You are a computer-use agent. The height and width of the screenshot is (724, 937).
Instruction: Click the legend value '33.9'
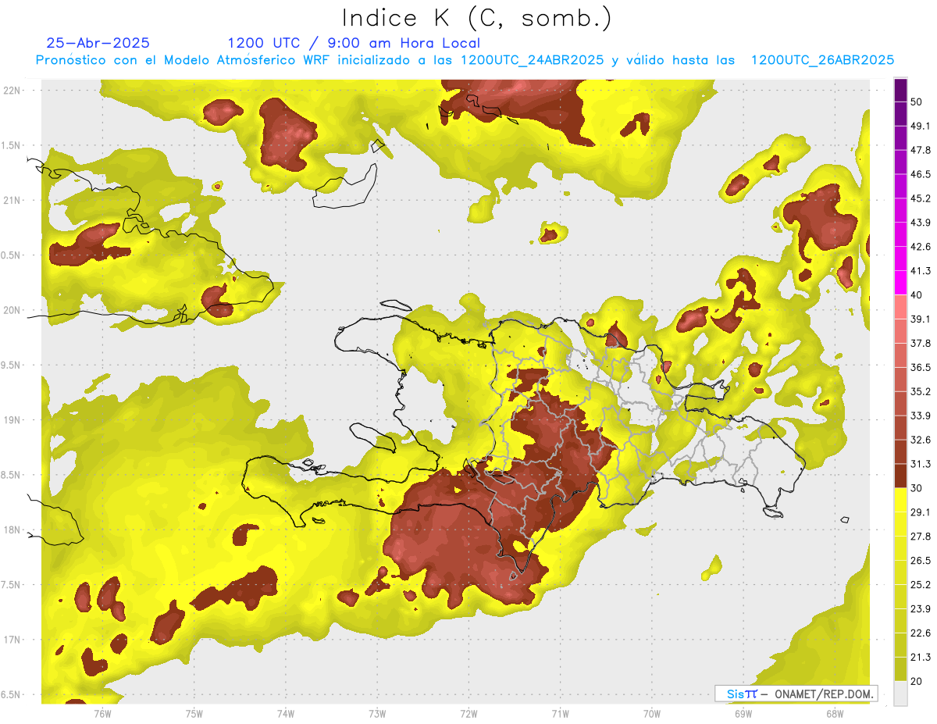pos(920,415)
